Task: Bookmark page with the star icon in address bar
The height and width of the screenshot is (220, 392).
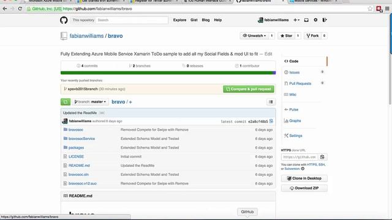Action: [370, 9]
